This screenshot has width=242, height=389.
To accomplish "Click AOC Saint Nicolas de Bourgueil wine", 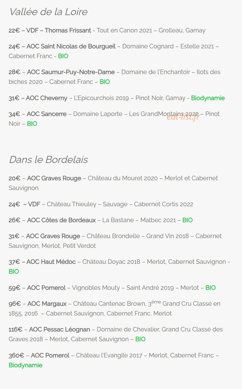I will pyautogui.click(x=114, y=51).
